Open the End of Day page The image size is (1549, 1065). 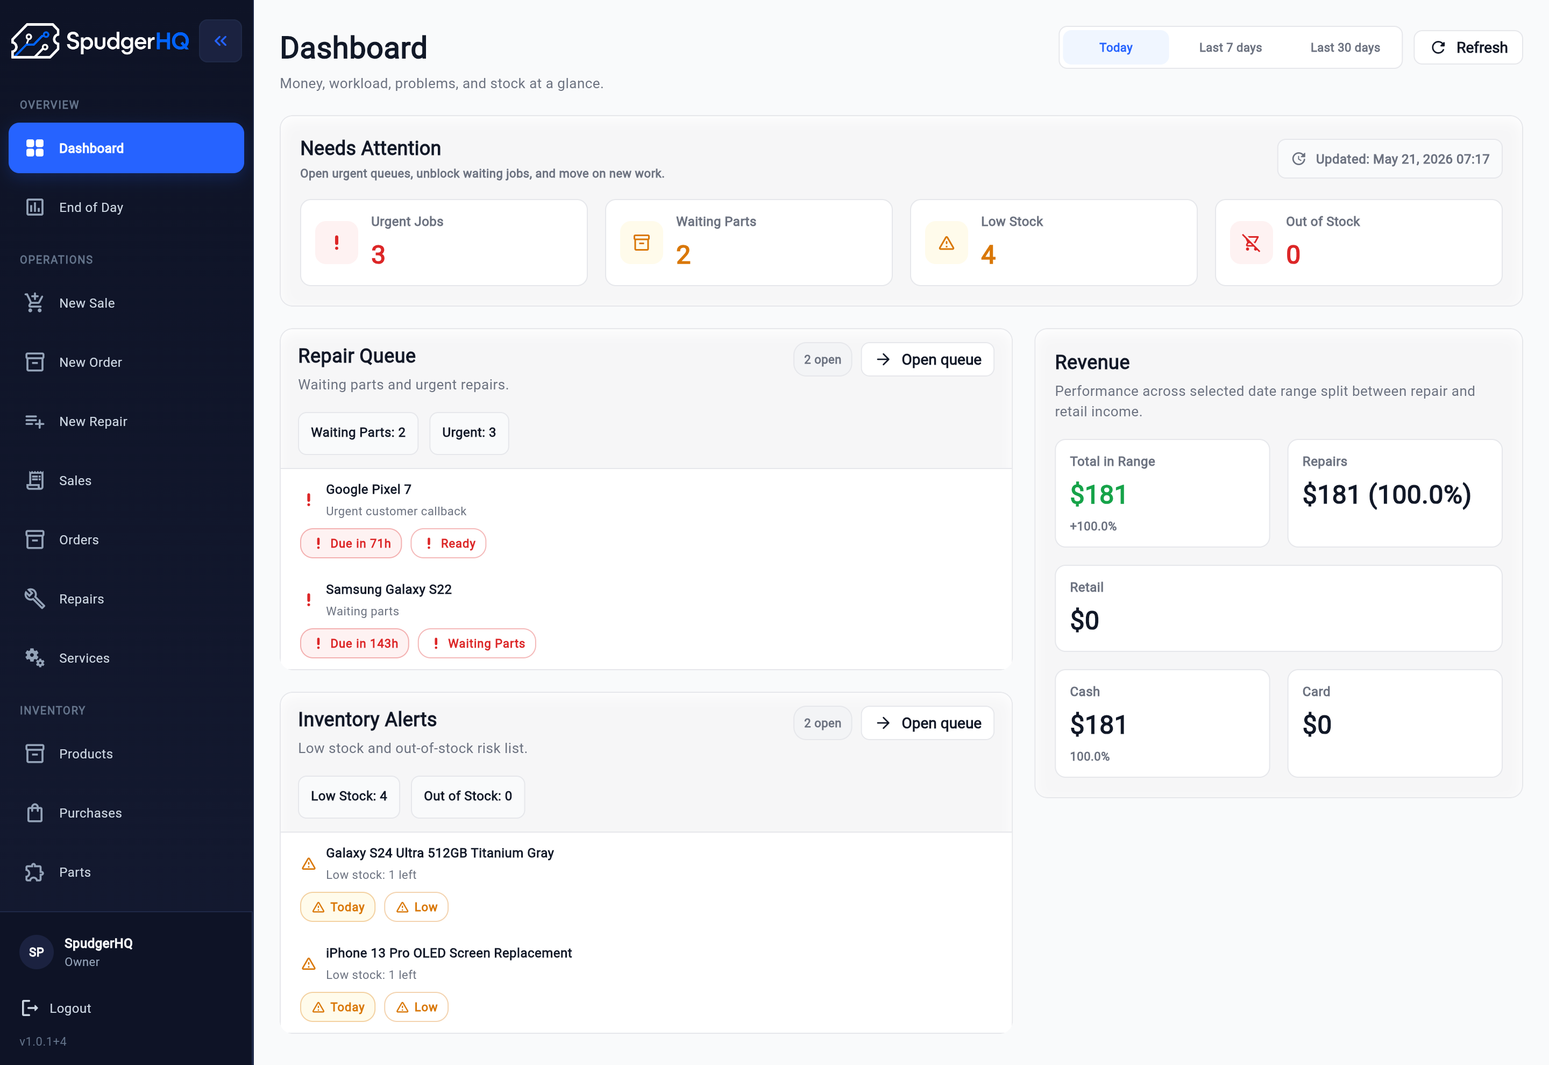tap(126, 208)
